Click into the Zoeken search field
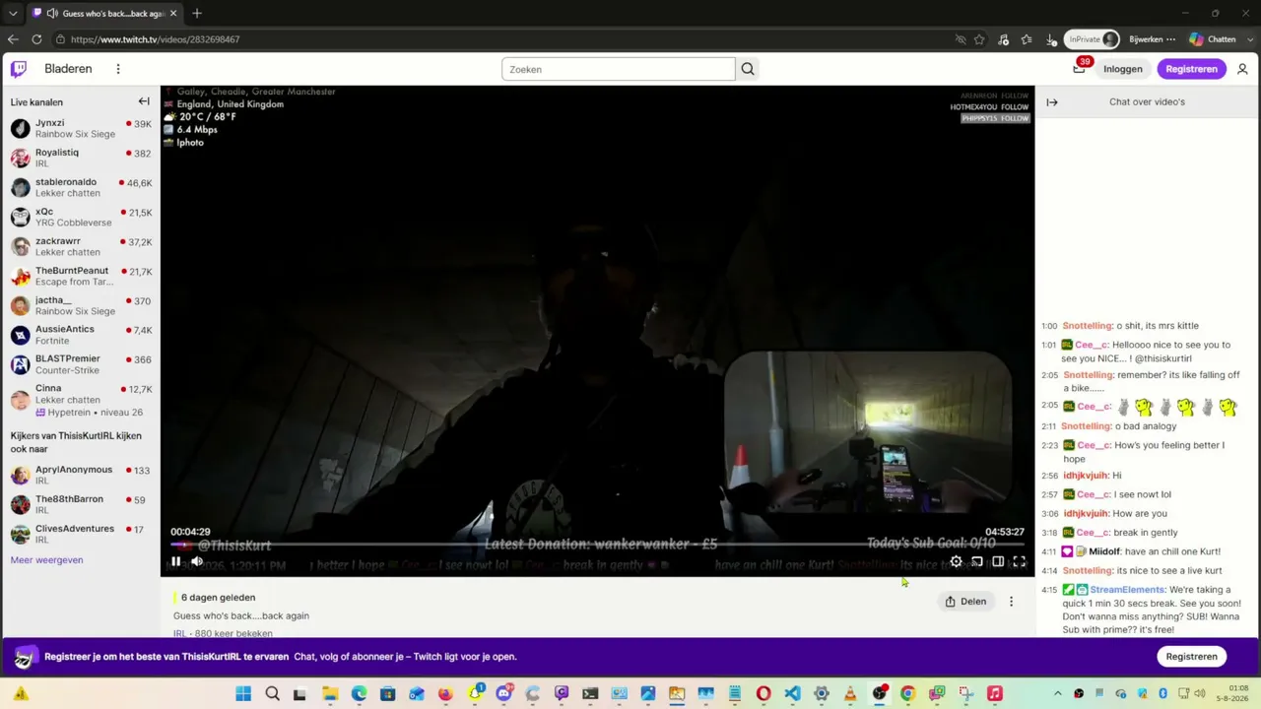1261x709 pixels. pos(618,69)
